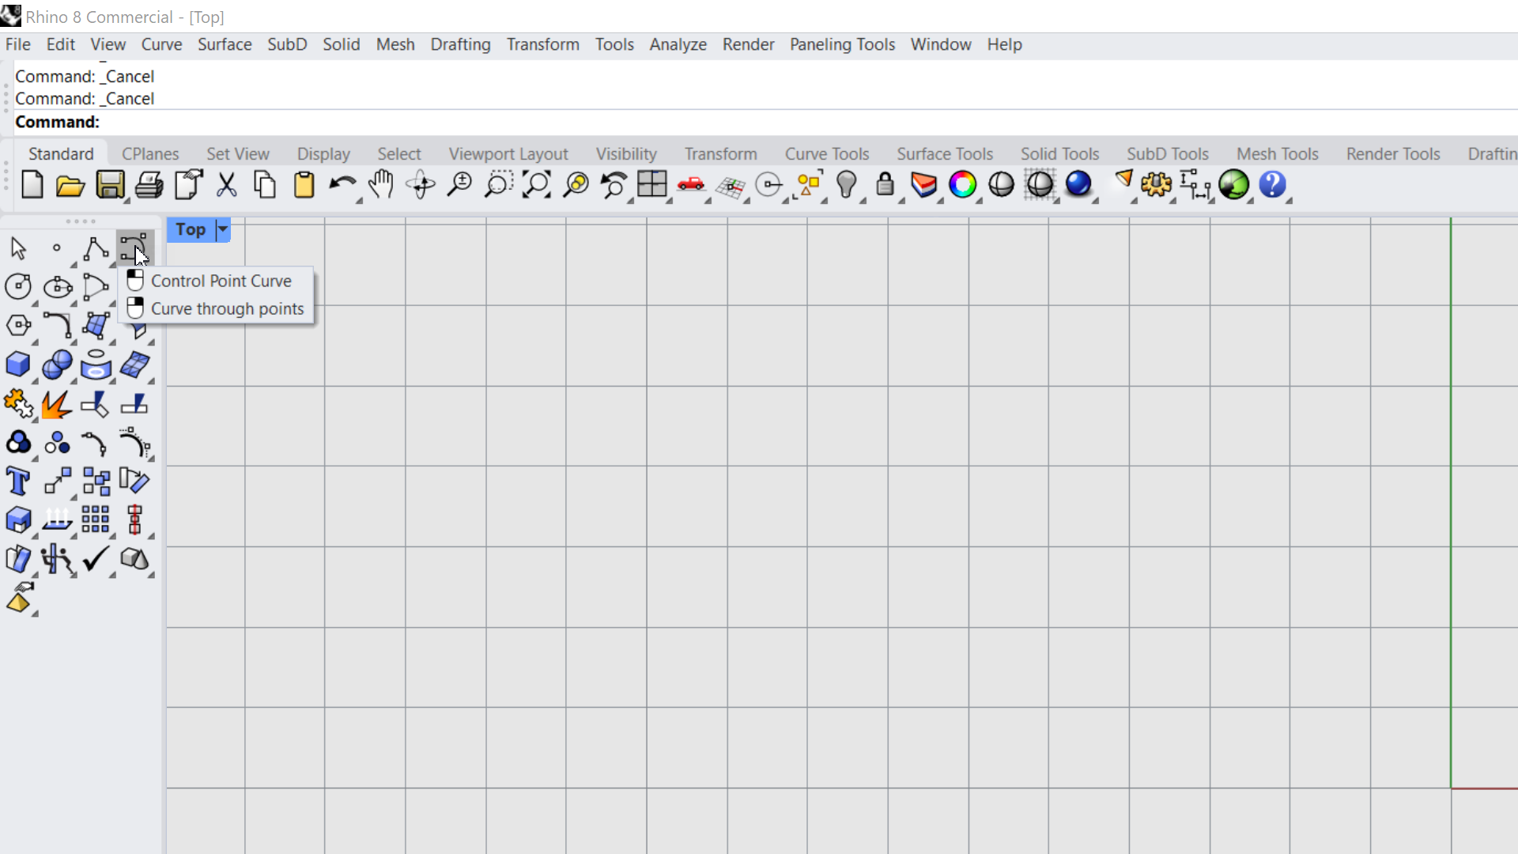The height and width of the screenshot is (854, 1518).
Task: Select the Text object tool
Action: 18,481
